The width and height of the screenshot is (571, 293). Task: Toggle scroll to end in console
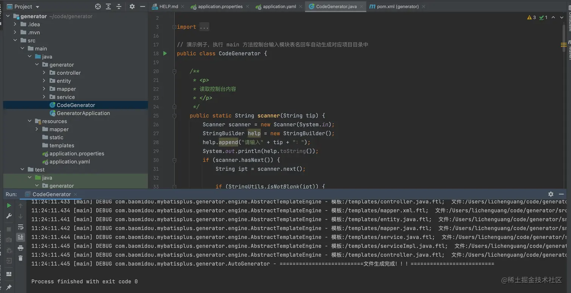pyautogui.click(x=20, y=237)
